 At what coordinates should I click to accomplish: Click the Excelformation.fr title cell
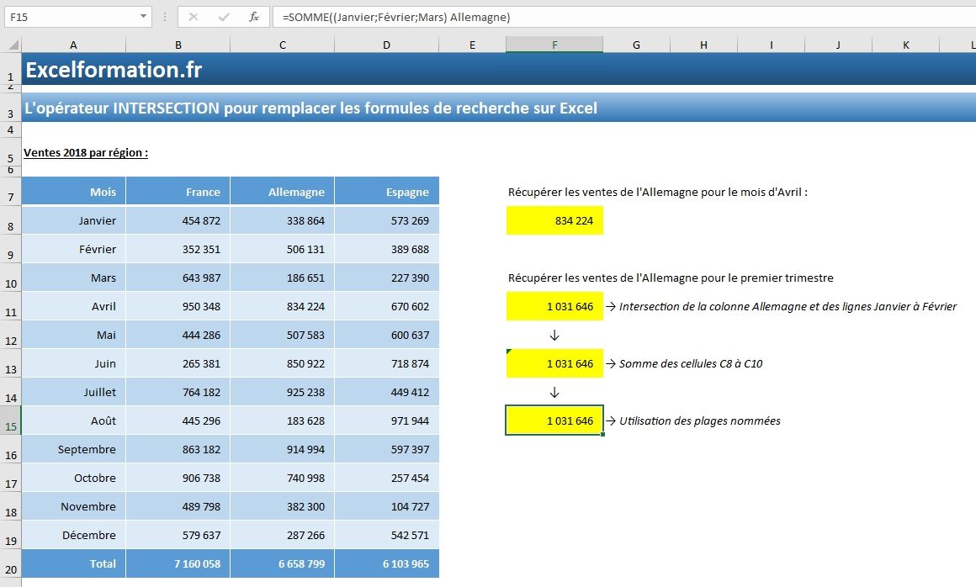tap(114, 70)
